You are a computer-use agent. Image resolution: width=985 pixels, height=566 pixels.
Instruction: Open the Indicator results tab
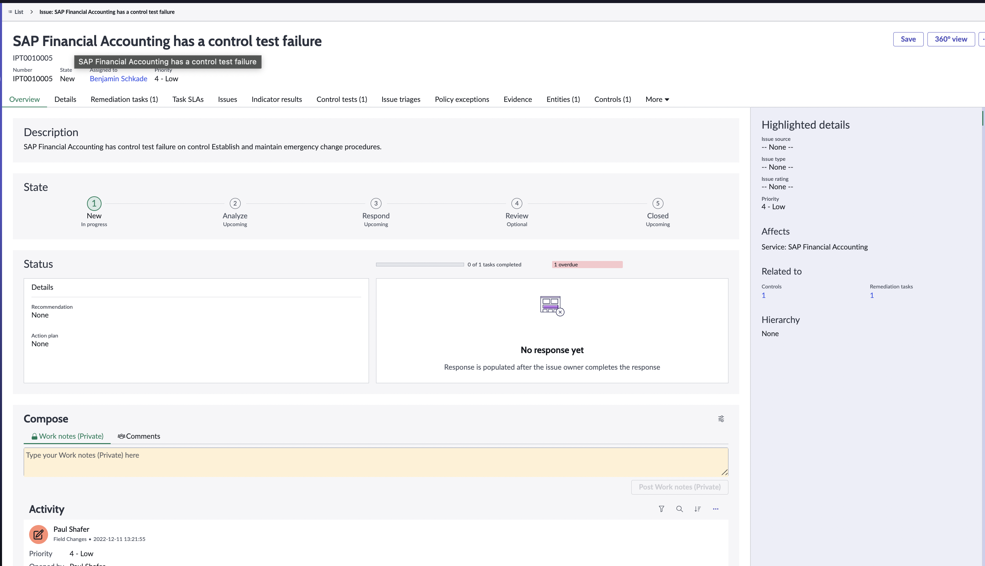point(277,99)
